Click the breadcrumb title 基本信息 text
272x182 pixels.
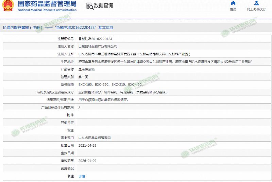click(x=106, y=28)
